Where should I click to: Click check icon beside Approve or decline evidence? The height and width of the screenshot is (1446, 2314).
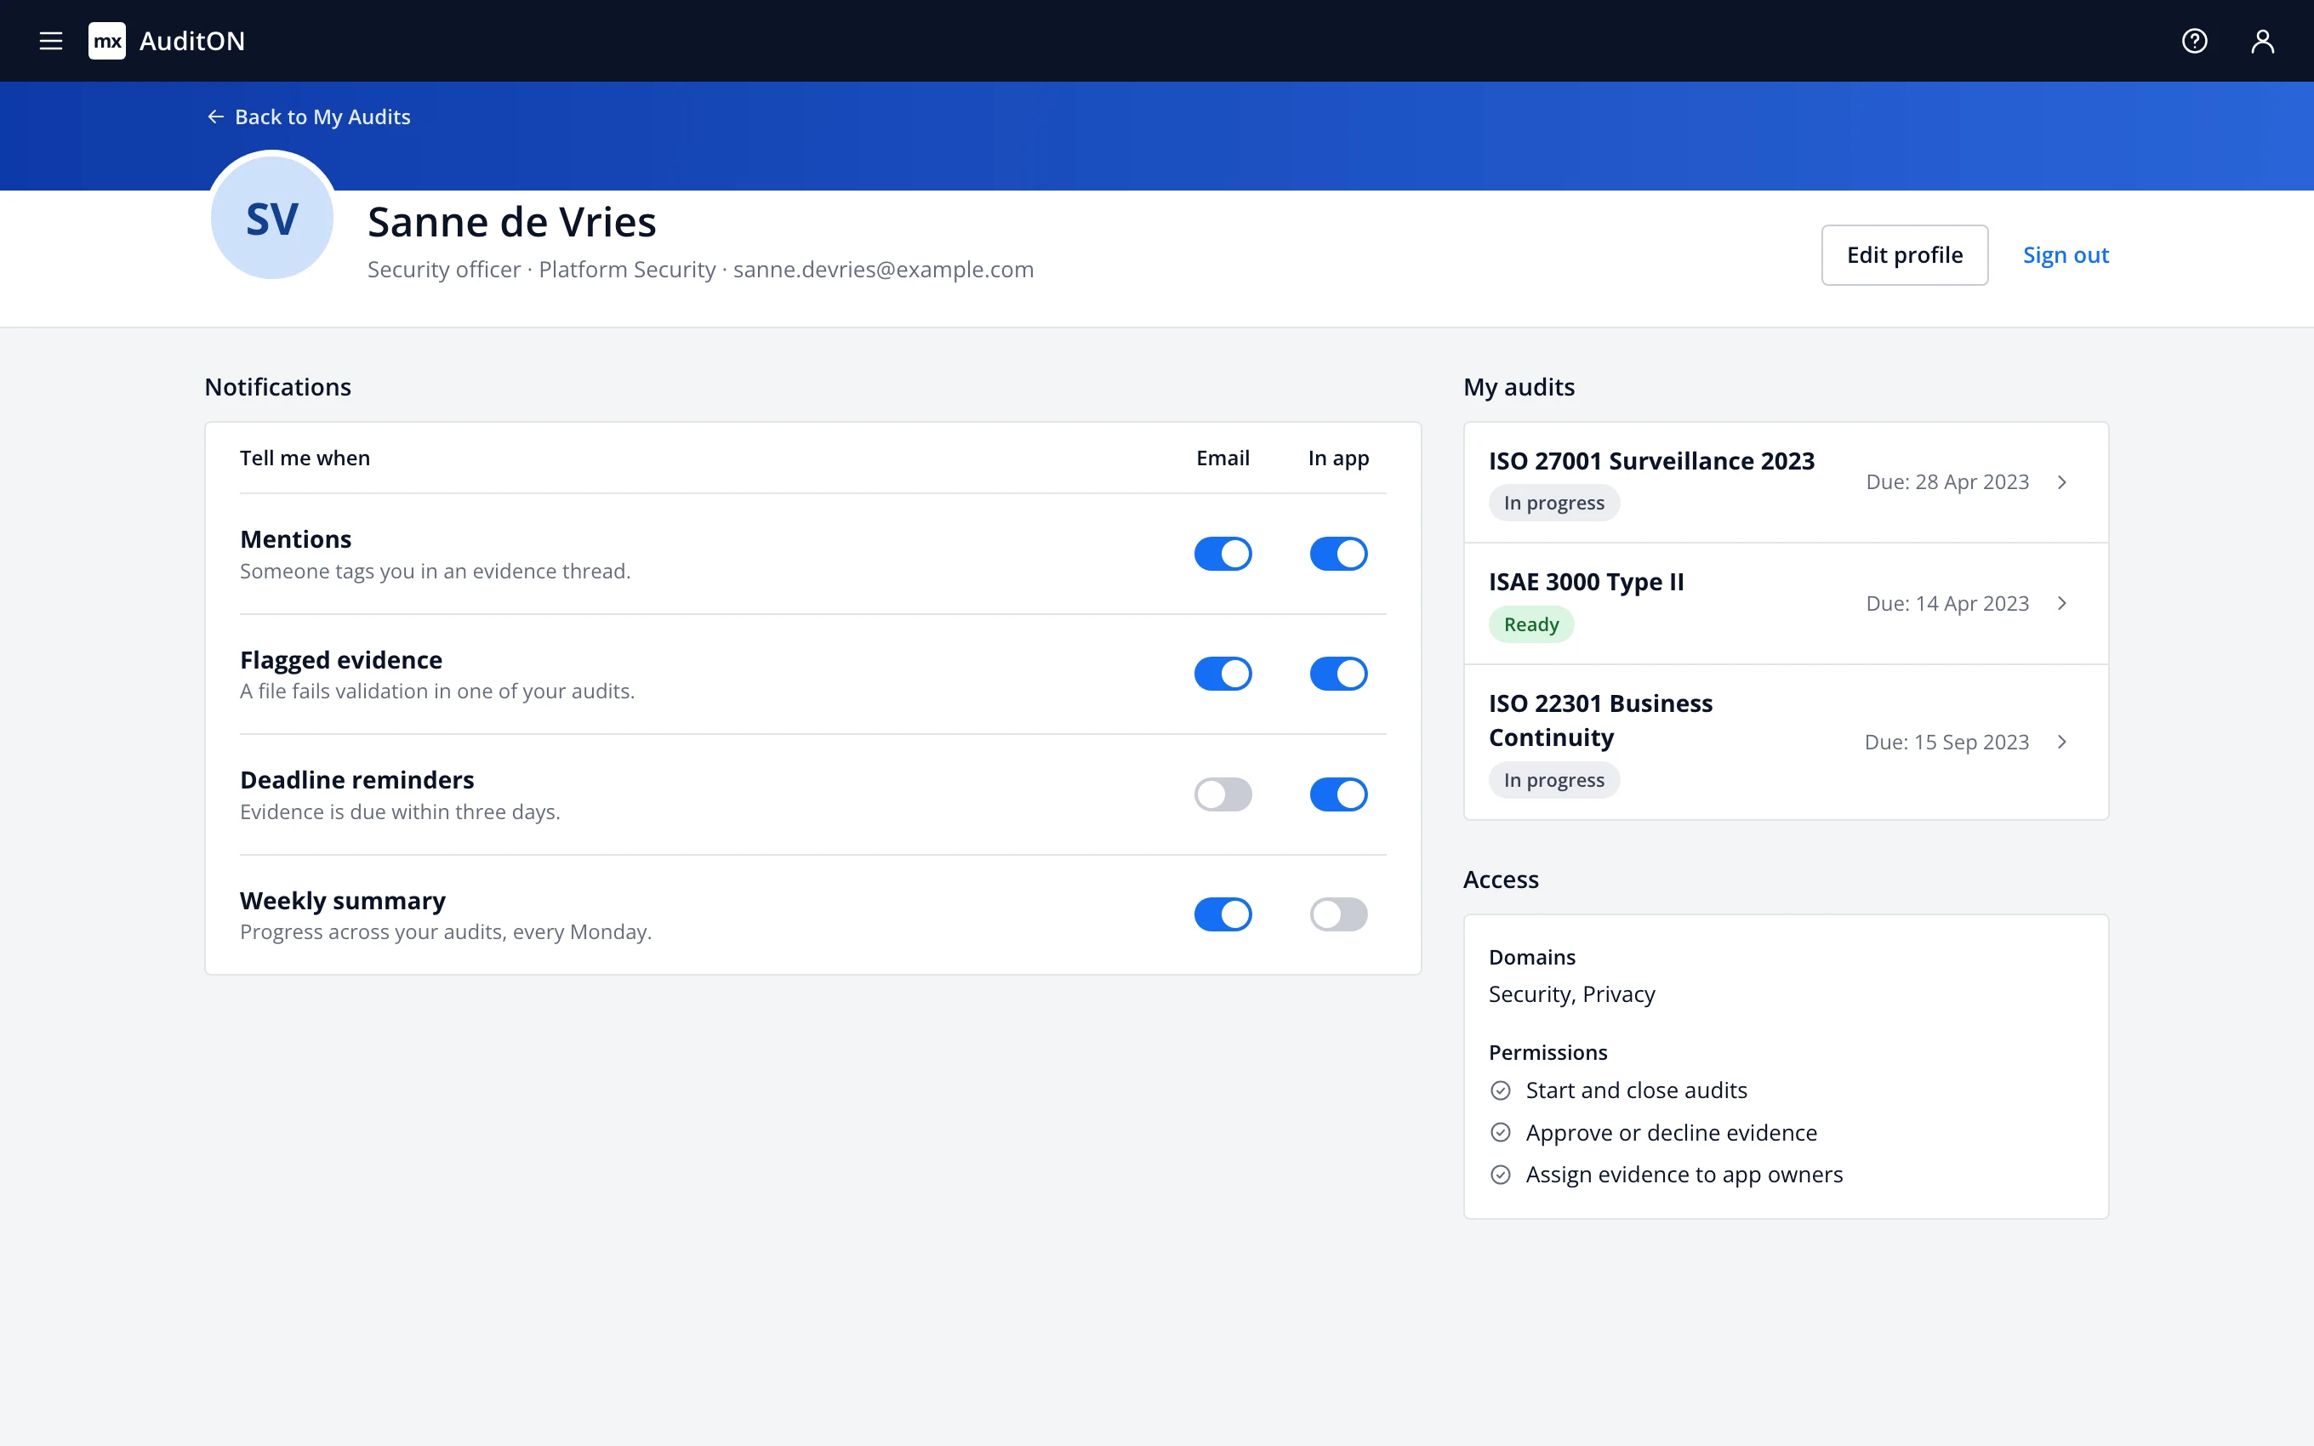pyautogui.click(x=1502, y=1133)
